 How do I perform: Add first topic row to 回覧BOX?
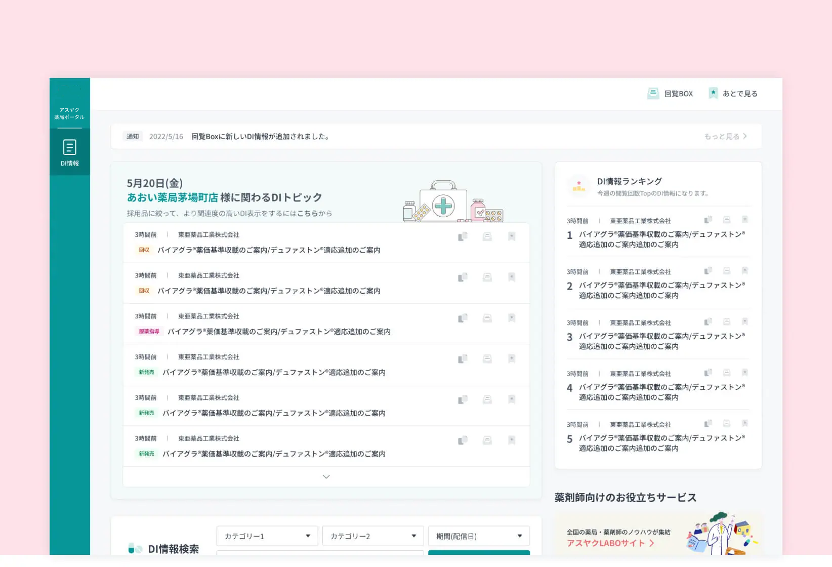pyautogui.click(x=487, y=236)
